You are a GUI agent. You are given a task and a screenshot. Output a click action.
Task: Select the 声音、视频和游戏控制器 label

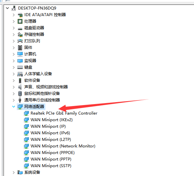click(x=46, y=87)
